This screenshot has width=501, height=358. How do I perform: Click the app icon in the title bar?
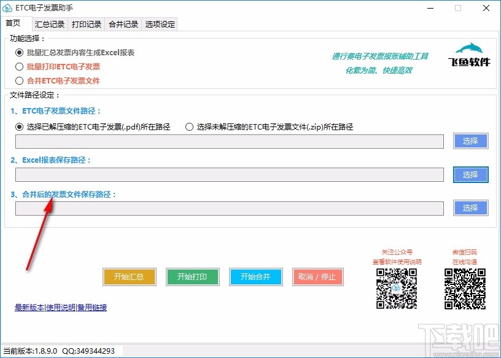click(8, 8)
